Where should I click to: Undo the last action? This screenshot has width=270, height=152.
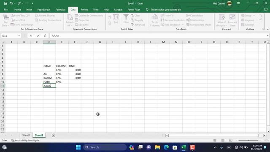(x=11, y=3)
